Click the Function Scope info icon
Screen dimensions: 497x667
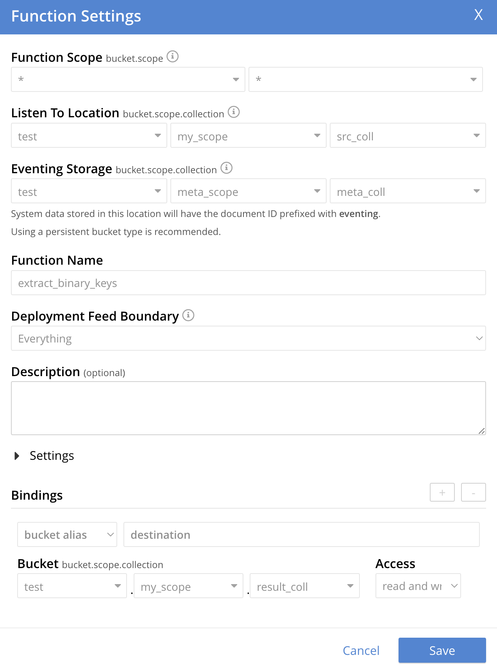click(173, 57)
